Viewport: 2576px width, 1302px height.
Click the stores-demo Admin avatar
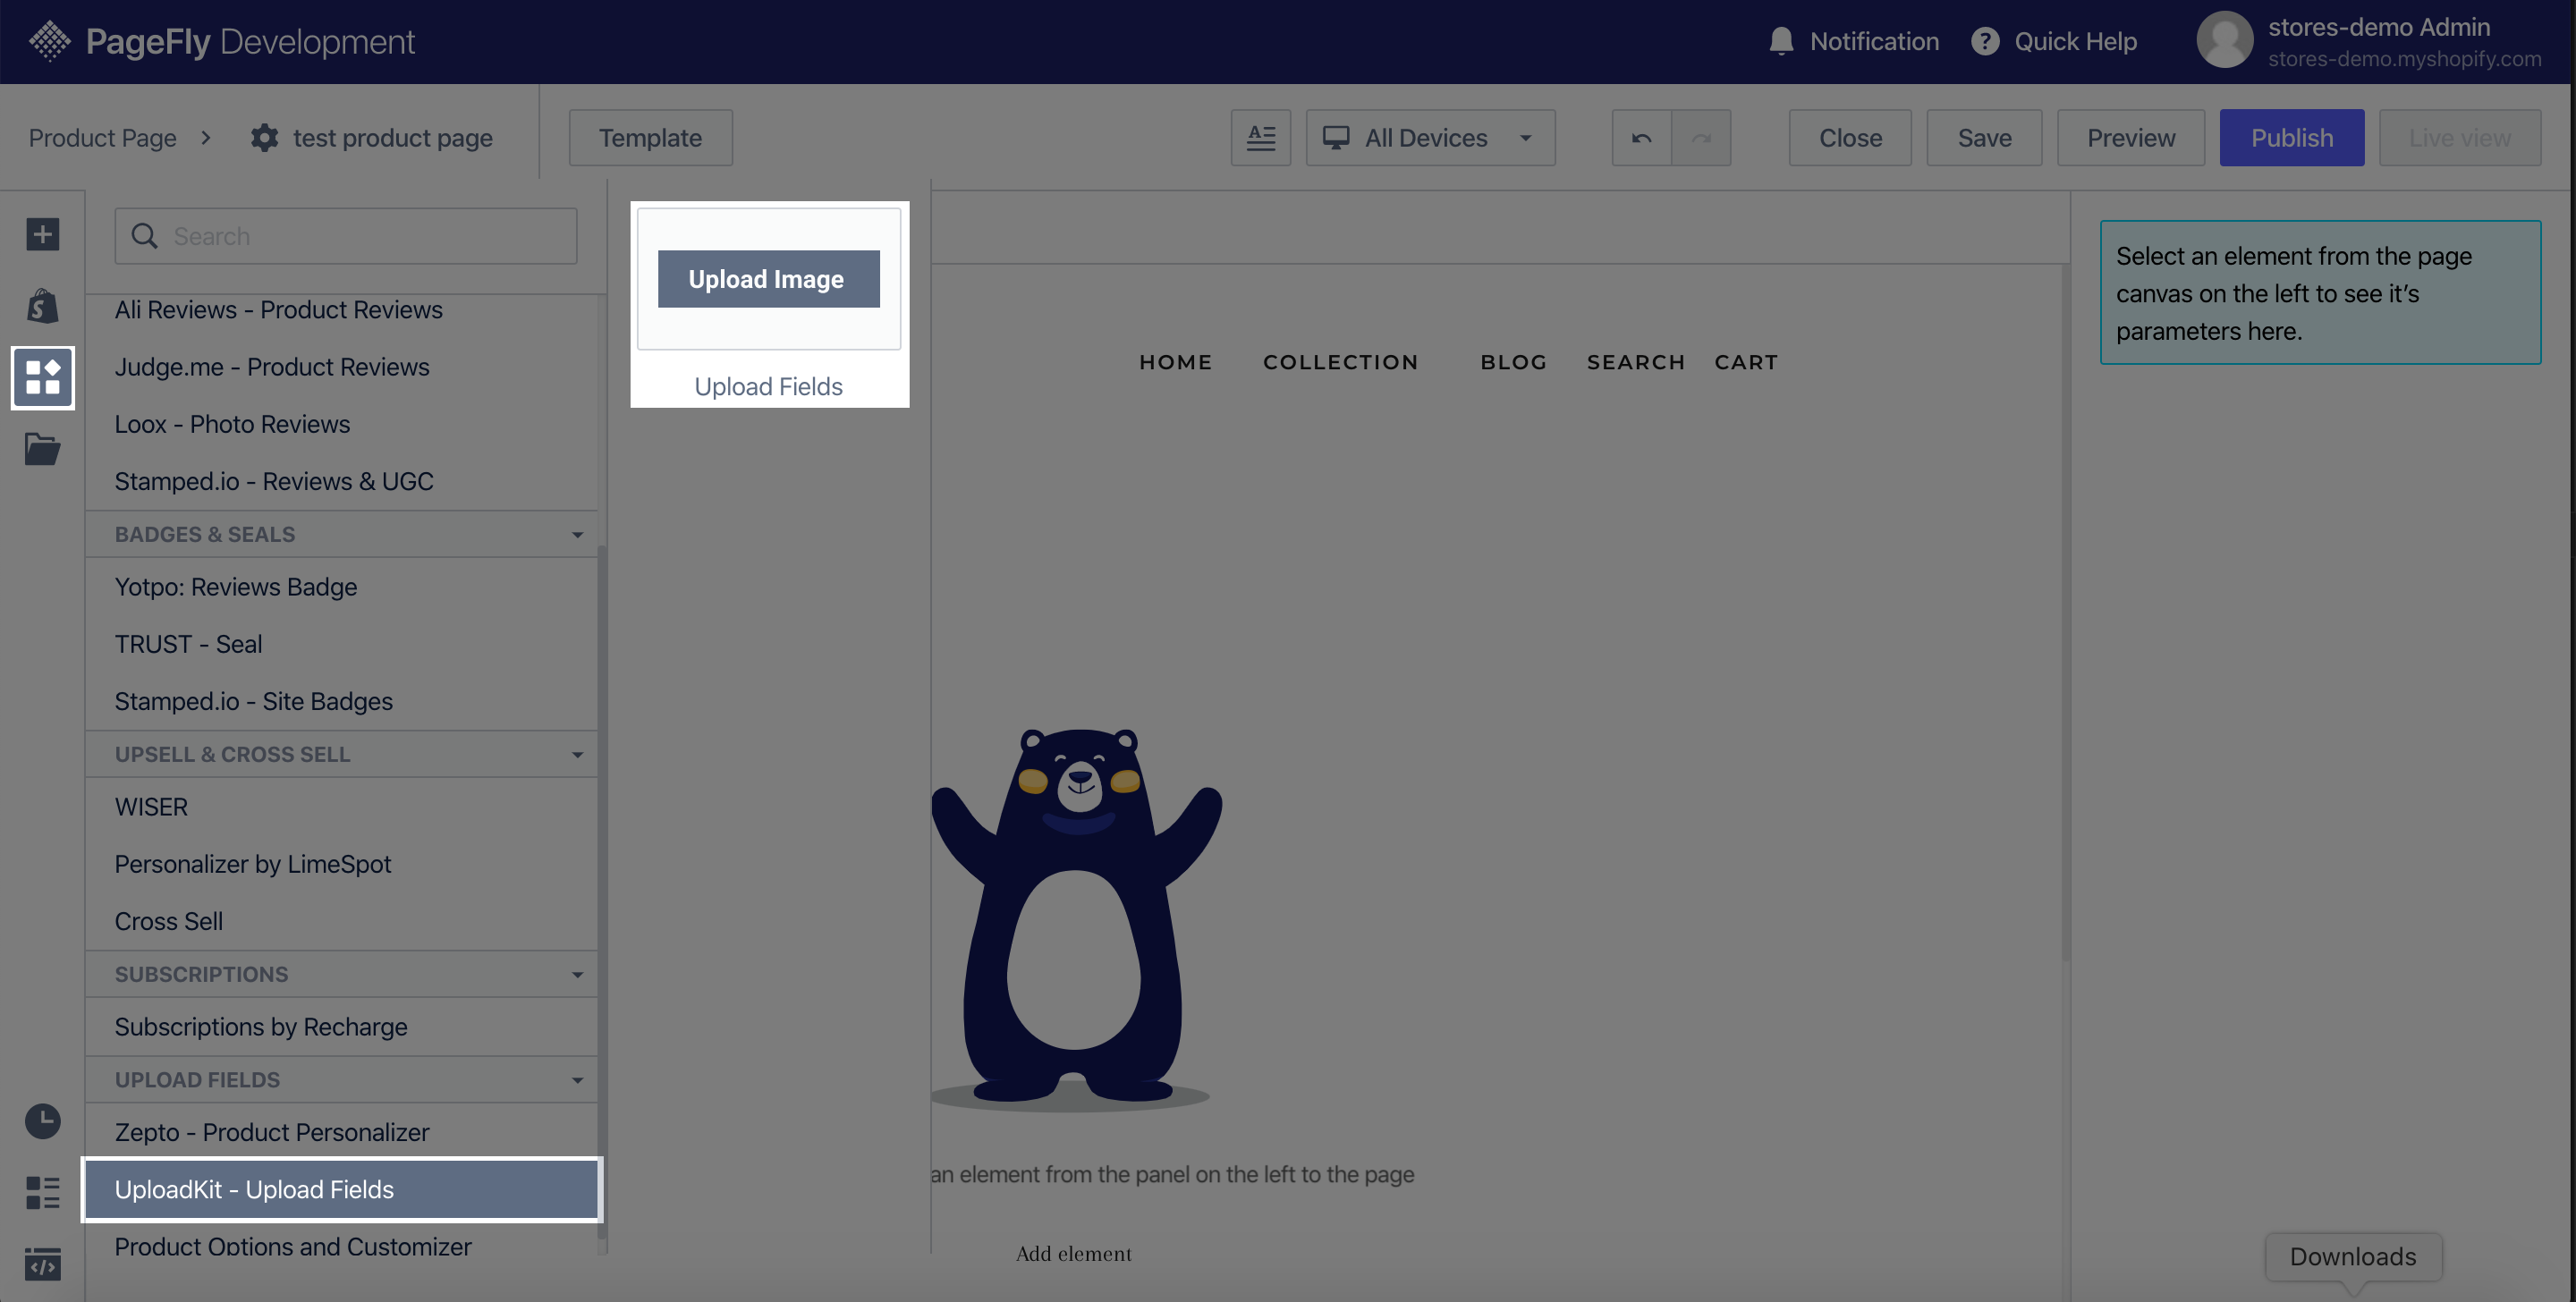[x=2224, y=40]
